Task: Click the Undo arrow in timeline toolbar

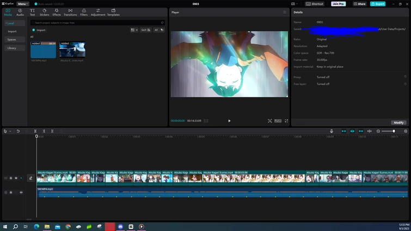Action: 18,131
